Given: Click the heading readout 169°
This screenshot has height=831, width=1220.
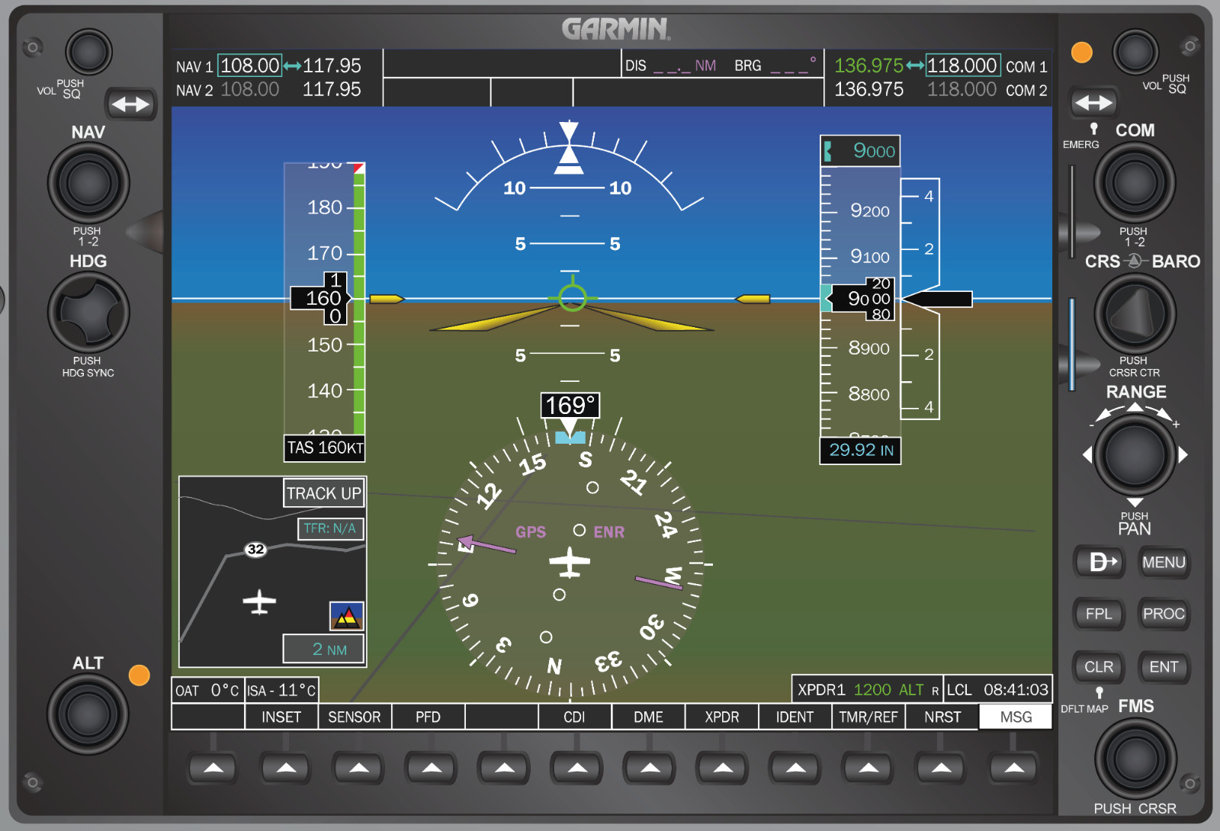Looking at the screenshot, I should (x=570, y=406).
